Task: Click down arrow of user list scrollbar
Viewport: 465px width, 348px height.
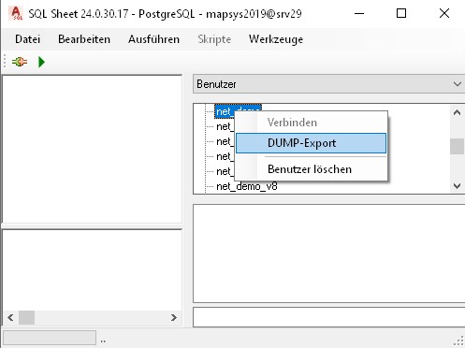Action: coord(457,186)
